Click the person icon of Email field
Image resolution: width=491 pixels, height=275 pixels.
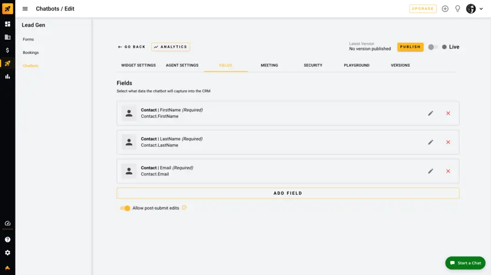[x=129, y=171]
